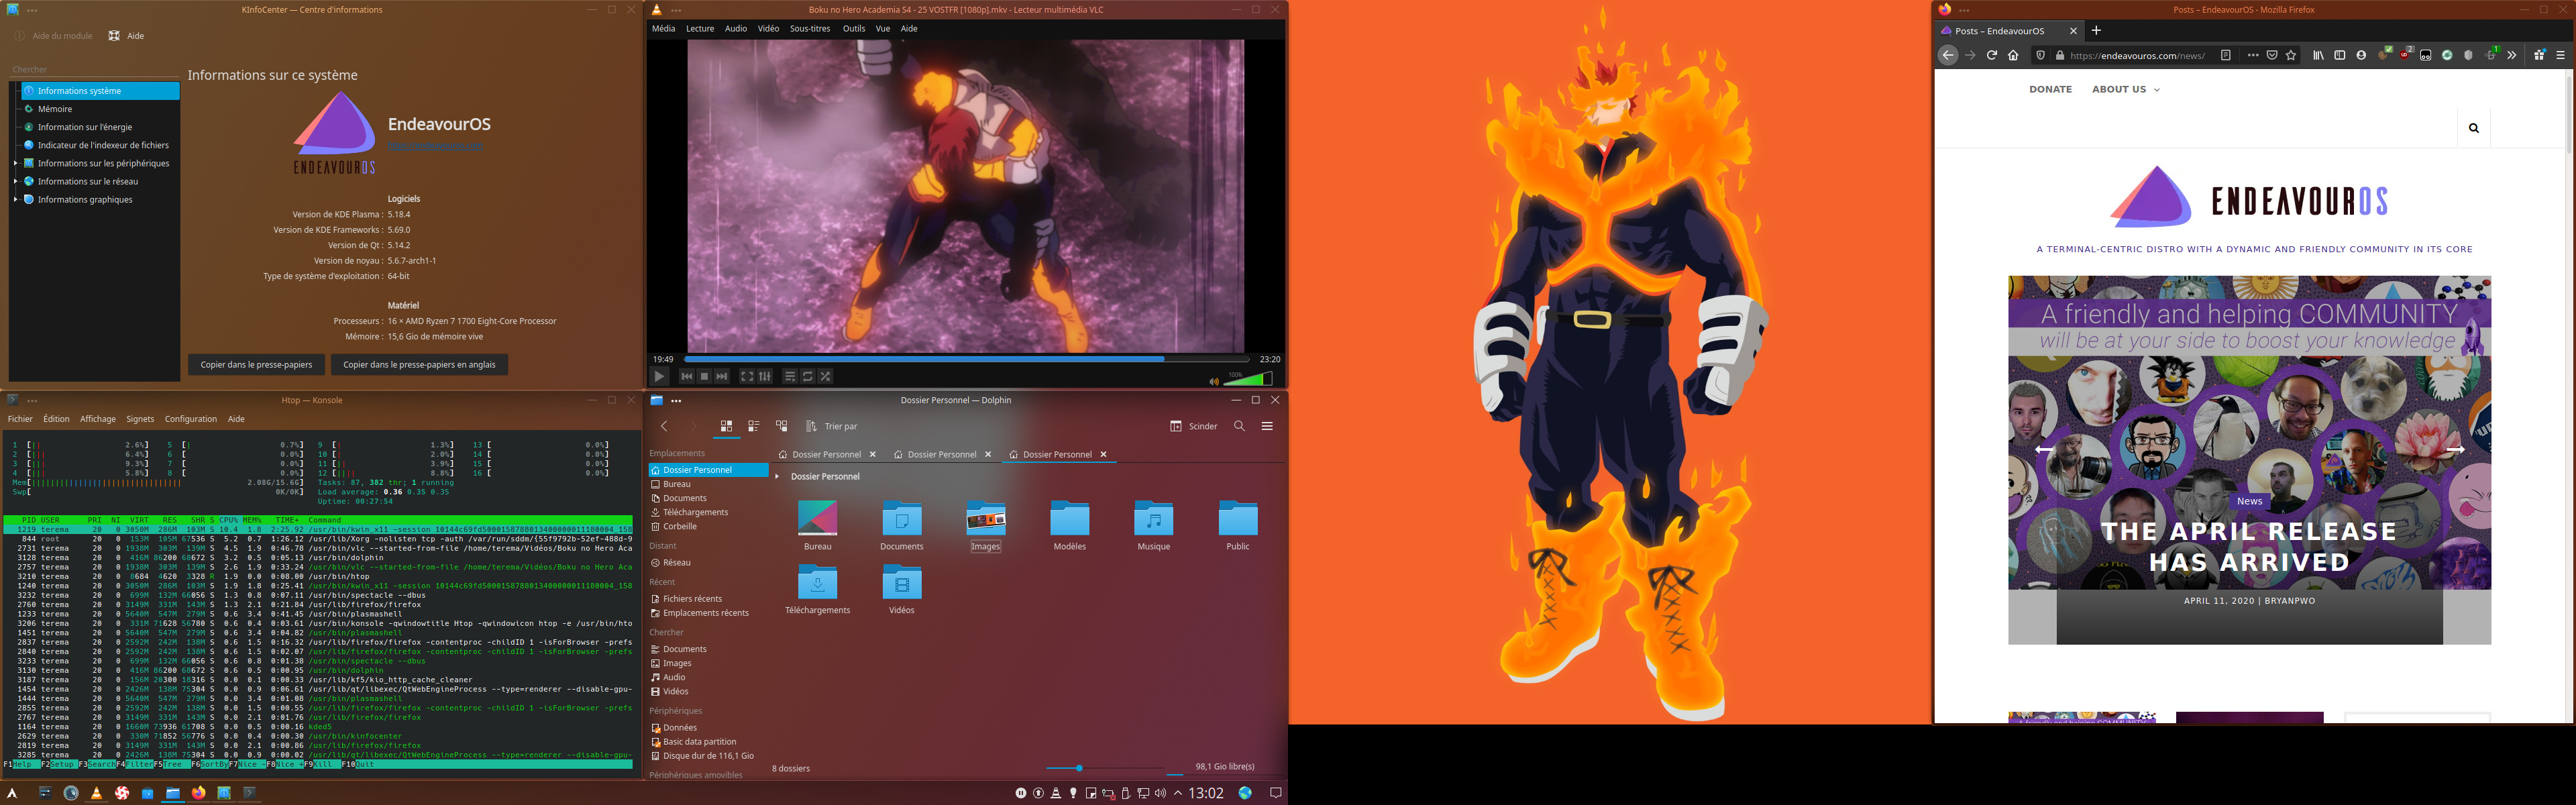
Task: Click website search magnifier icon
Action: [x=2474, y=128]
